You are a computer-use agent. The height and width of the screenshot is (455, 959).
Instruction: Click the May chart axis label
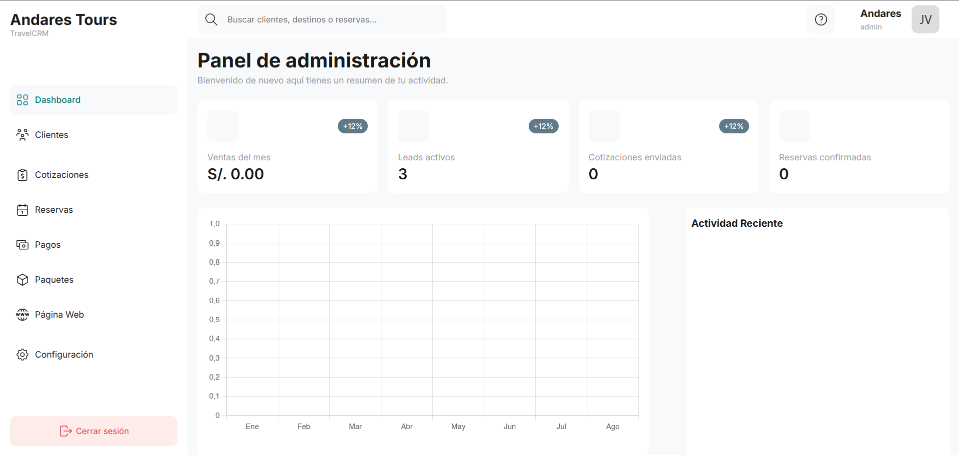tap(458, 427)
